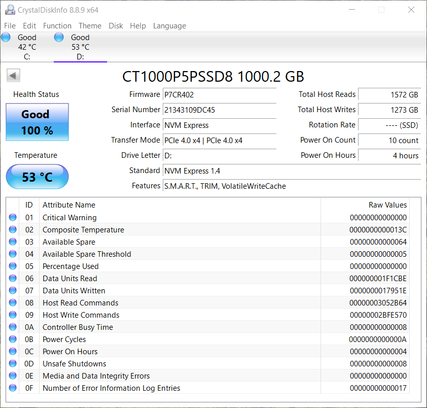Open the Theme menu
The height and width of the screenshot is (408, 427).
click(x=90, y=26)
